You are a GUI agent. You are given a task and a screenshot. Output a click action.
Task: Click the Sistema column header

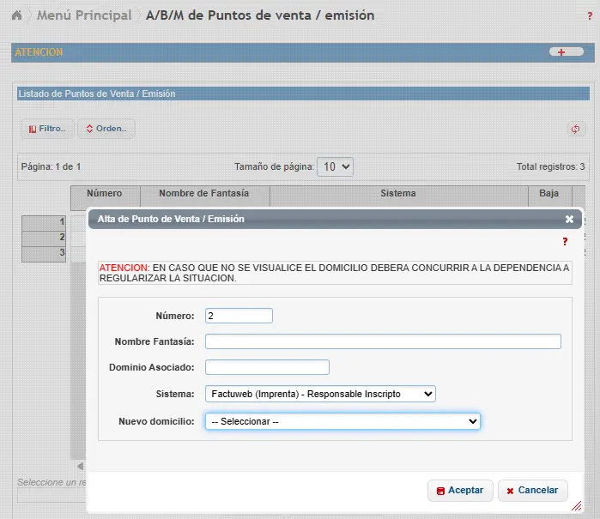point(398,194)
